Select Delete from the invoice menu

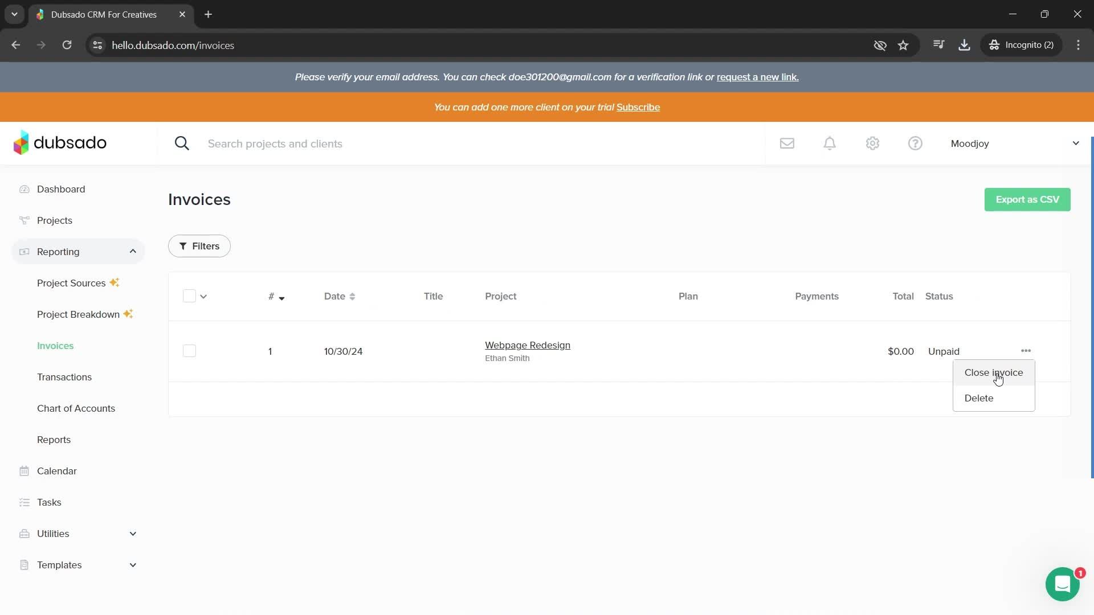pyautogui.click(x=993, y=398)
